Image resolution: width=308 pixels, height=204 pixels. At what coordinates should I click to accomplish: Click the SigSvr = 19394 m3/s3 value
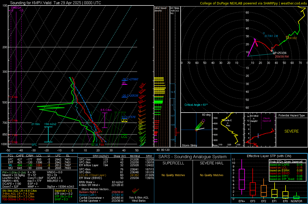pyautogui.click(x=61, y=187)
